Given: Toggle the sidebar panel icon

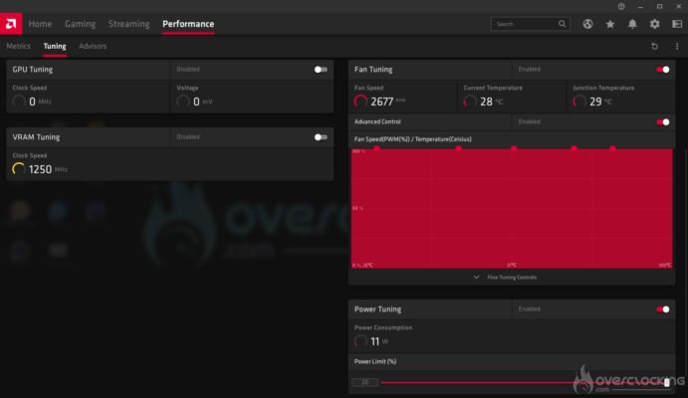Looking at the screenshot, I should [677, 24].
